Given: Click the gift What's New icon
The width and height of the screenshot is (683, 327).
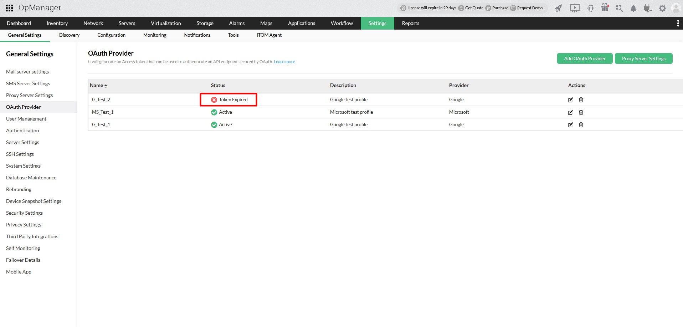Looking at the screenshot, I should pyautogui.click(x=605, y=8).
